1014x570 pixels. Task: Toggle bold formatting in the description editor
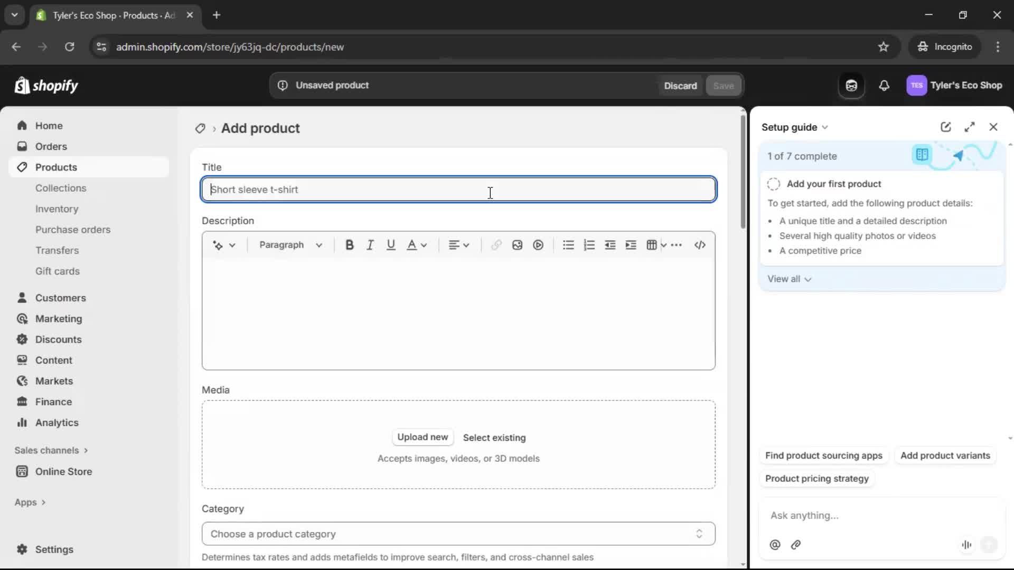[x=350, y=245]
